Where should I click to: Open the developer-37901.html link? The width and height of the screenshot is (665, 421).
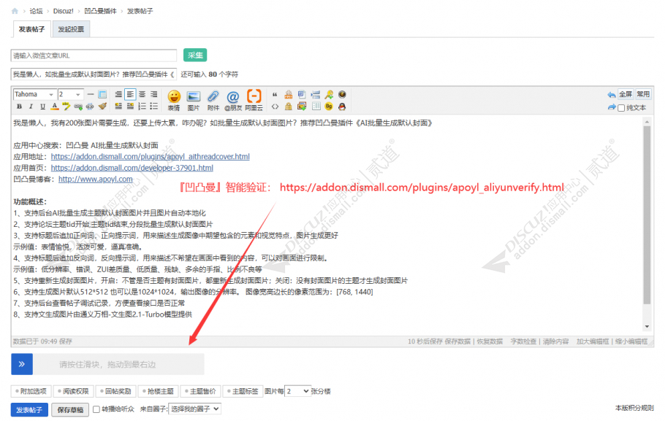pos(132,168)
